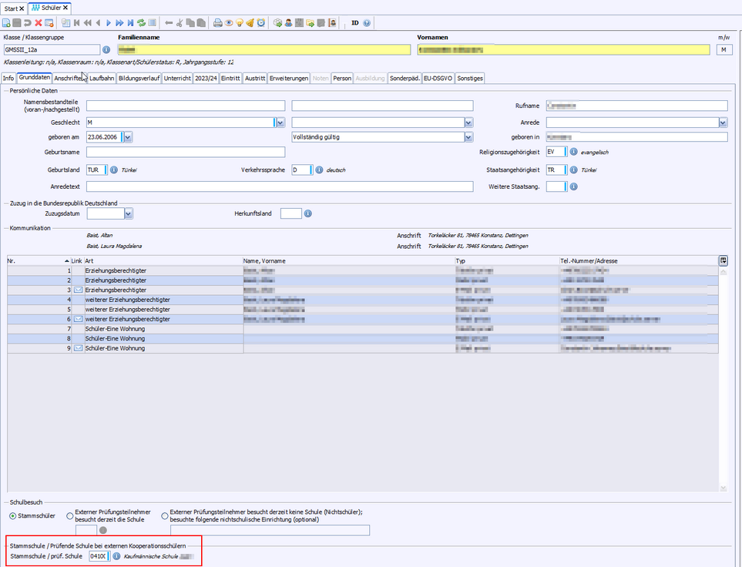742x567 pixels.
Task: Click the printer icon
Action: (x=218, y=22)
